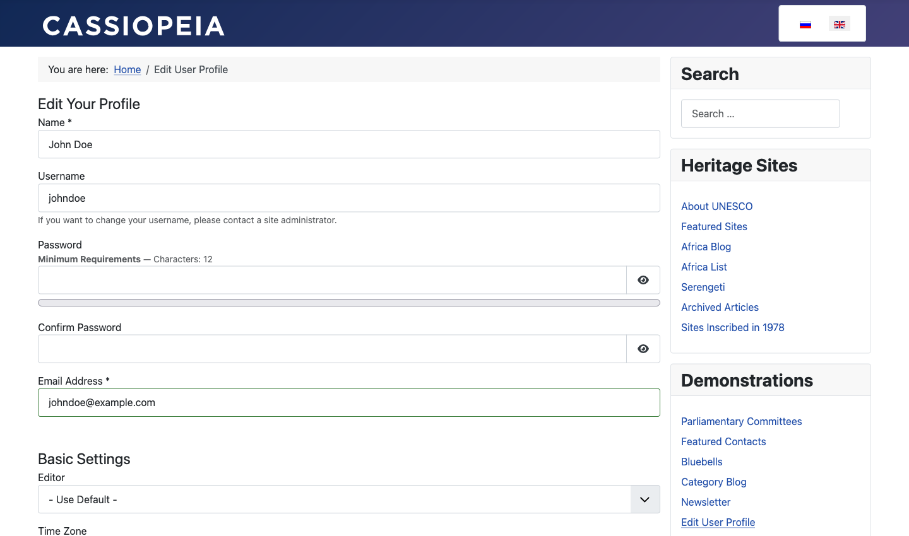909x536 pixels.
Task: Focus the Password input field
Action: pyautogui.click(x=332, y=280)
